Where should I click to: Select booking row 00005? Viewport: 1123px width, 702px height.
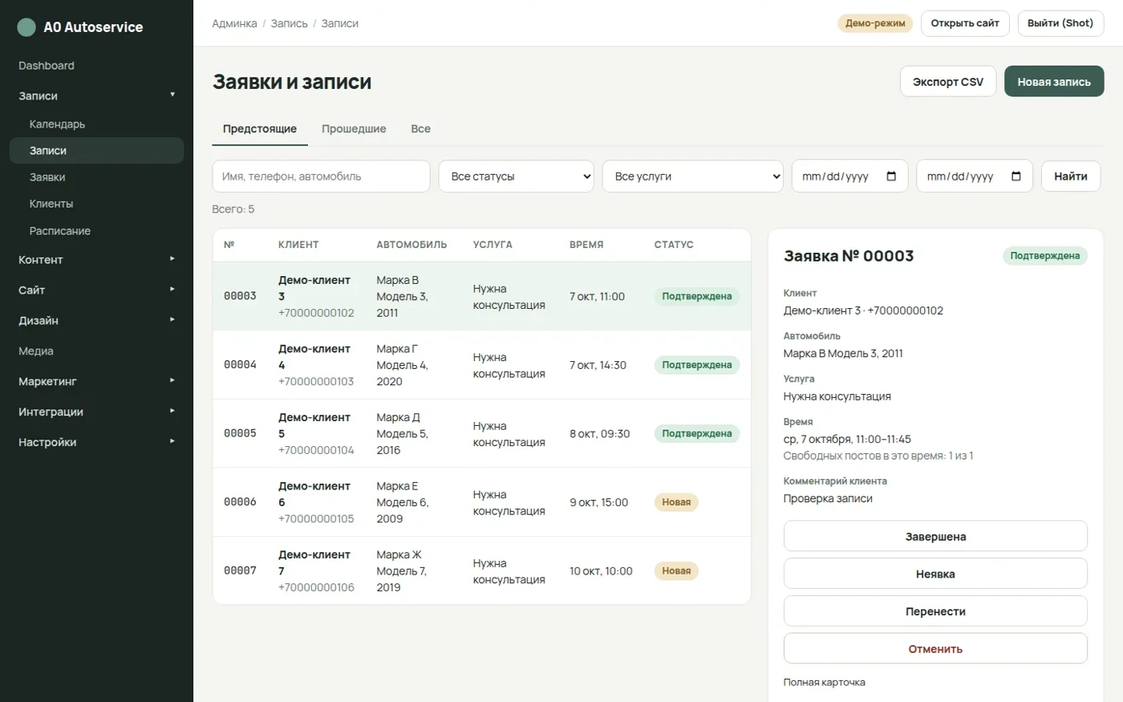coord(482,434)
